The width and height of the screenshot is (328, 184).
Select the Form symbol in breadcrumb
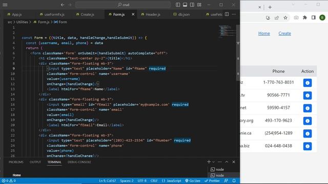click(60, 22)
